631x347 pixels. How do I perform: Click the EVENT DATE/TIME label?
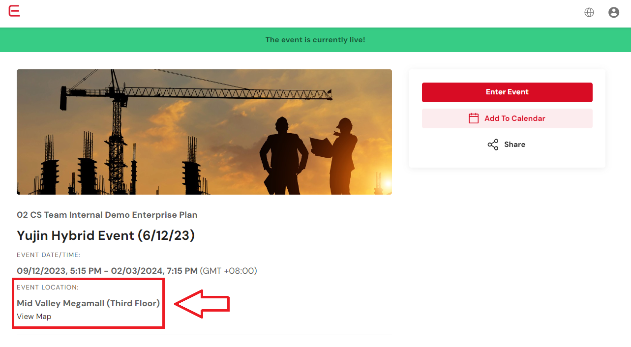(x=49, y=255)
